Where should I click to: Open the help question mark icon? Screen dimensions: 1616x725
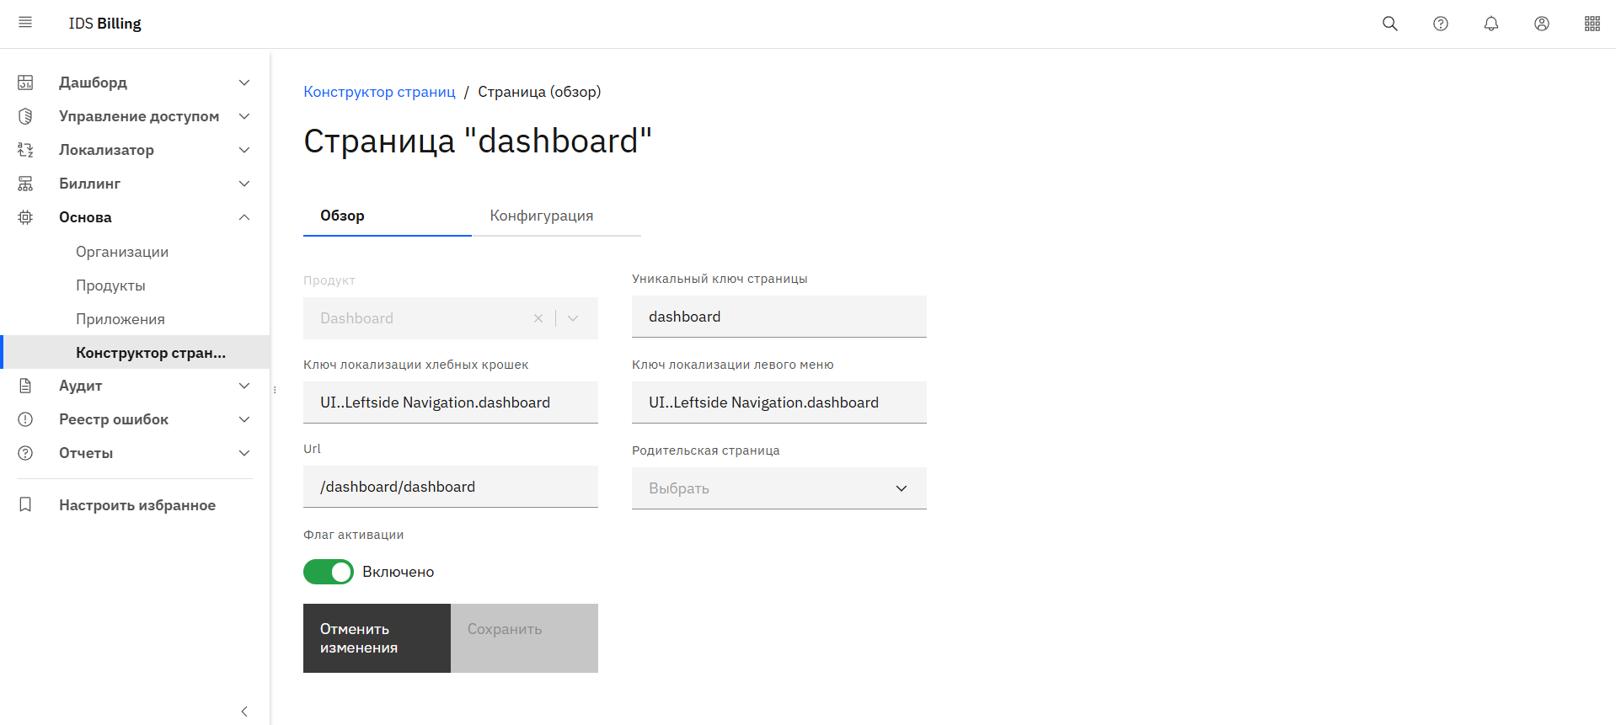pyautogui.click(x=1441, y=24)
